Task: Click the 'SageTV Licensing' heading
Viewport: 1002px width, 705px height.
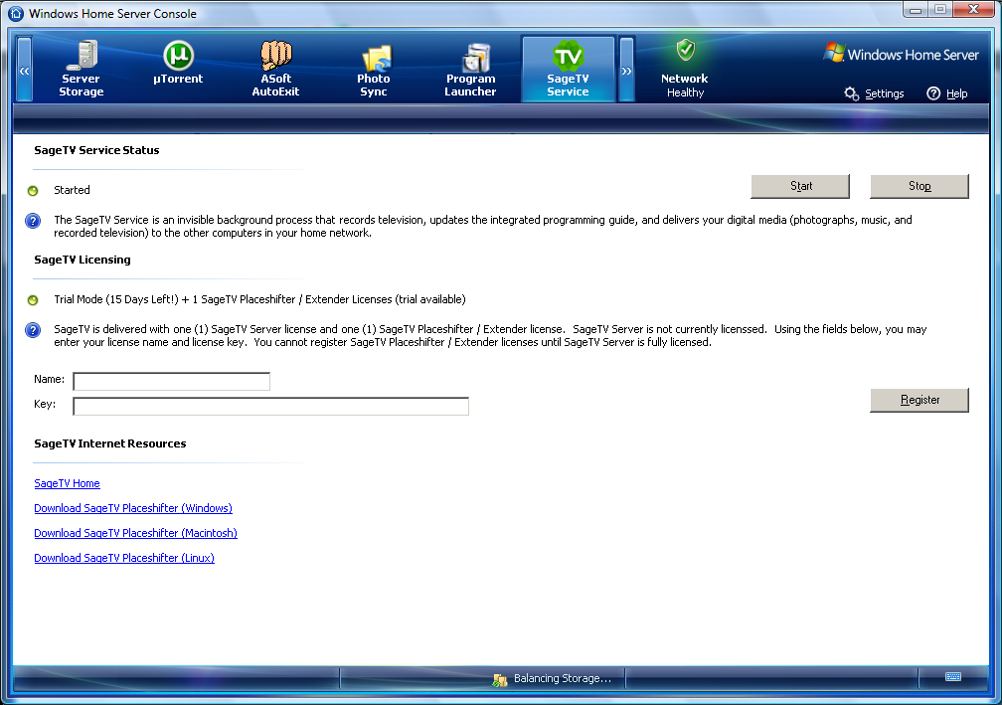Action: pos(83,260)
